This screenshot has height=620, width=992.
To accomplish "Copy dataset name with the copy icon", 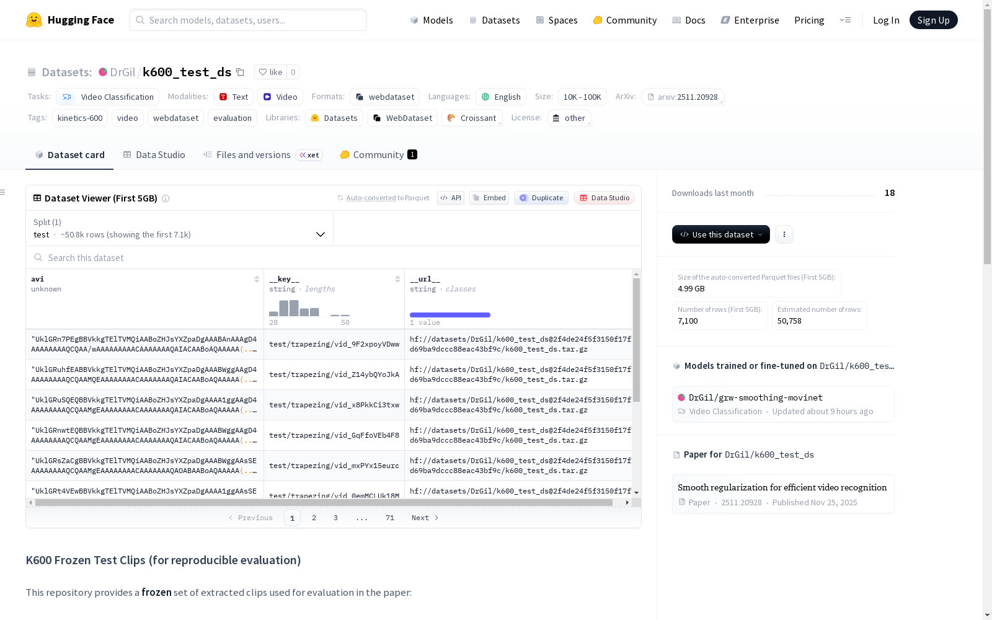I will point(240,72).
